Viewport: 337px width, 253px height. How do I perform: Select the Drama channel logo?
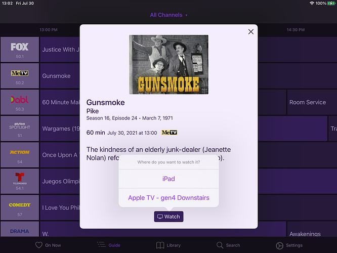(20, 231)
